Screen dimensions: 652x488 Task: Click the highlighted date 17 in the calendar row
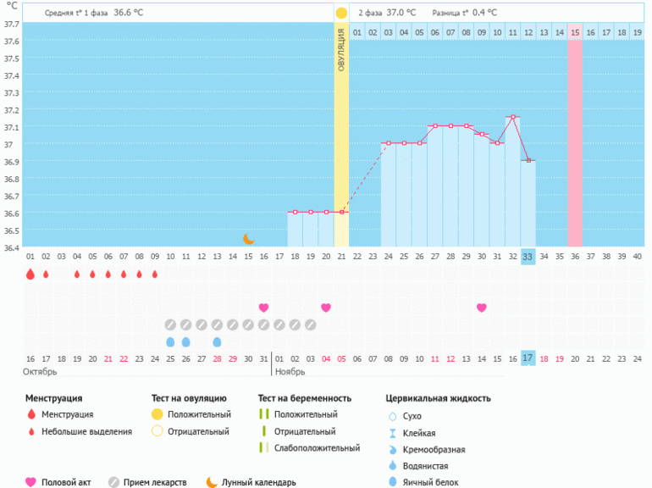click(x=528, y=358)
